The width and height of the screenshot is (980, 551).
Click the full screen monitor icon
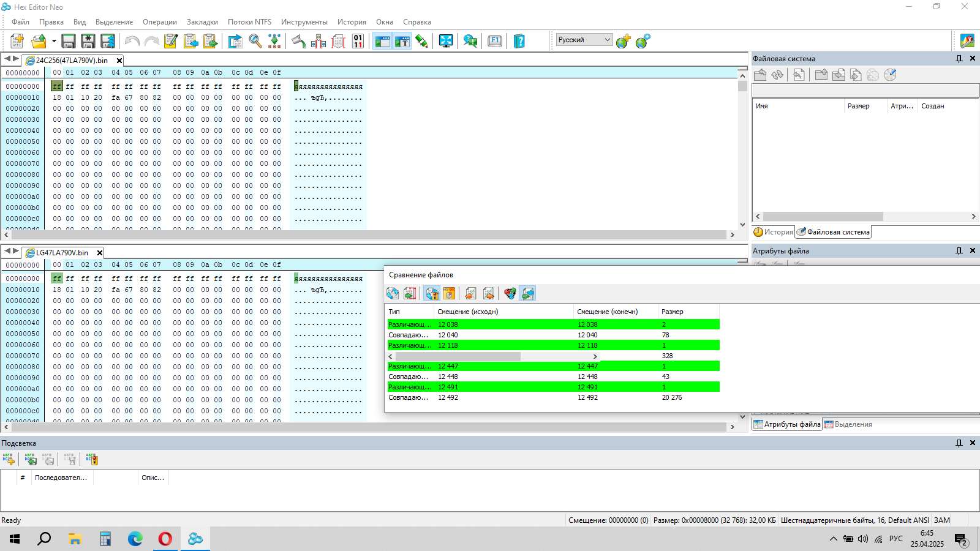pos(446,41)
